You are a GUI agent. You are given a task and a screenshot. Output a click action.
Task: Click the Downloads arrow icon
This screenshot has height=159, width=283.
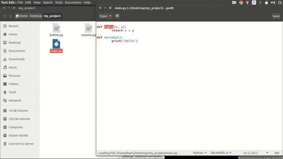click(x=5, y=59)
